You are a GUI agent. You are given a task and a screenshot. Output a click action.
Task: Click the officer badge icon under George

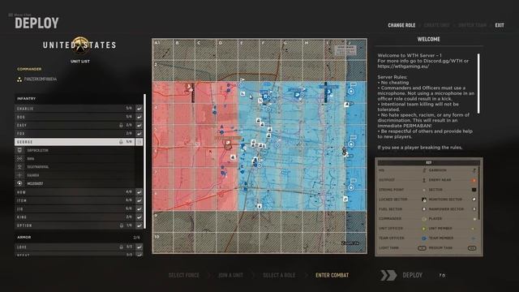point(19,150)
